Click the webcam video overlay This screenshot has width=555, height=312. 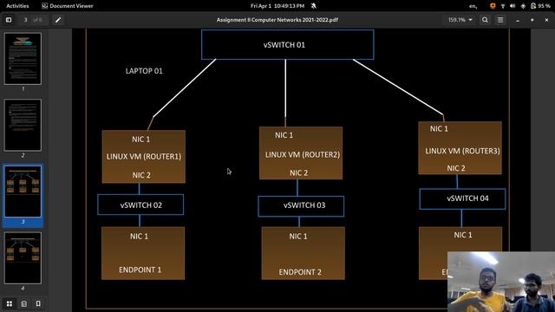(501, 282)
